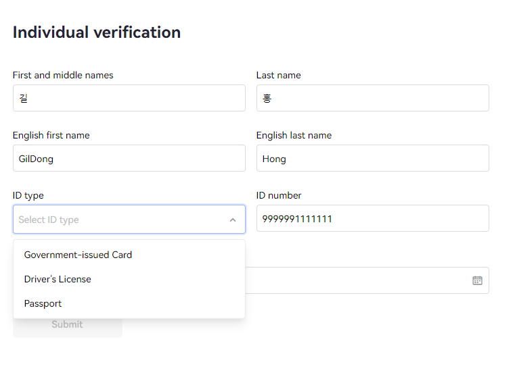Focus the First and middle names field

pyautogui.click(x=129, y=98)
